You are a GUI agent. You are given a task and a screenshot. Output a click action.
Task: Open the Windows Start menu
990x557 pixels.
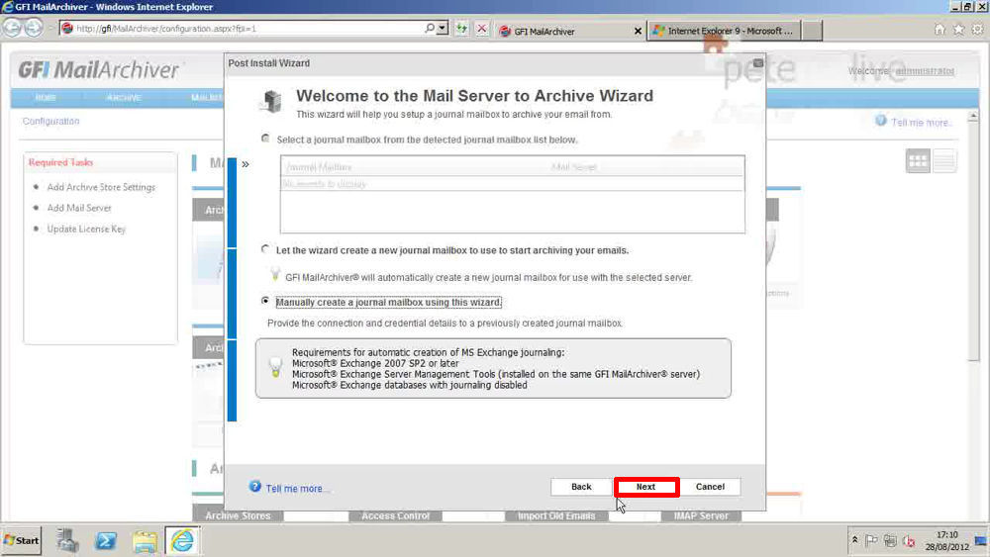(x=21, y=540)
